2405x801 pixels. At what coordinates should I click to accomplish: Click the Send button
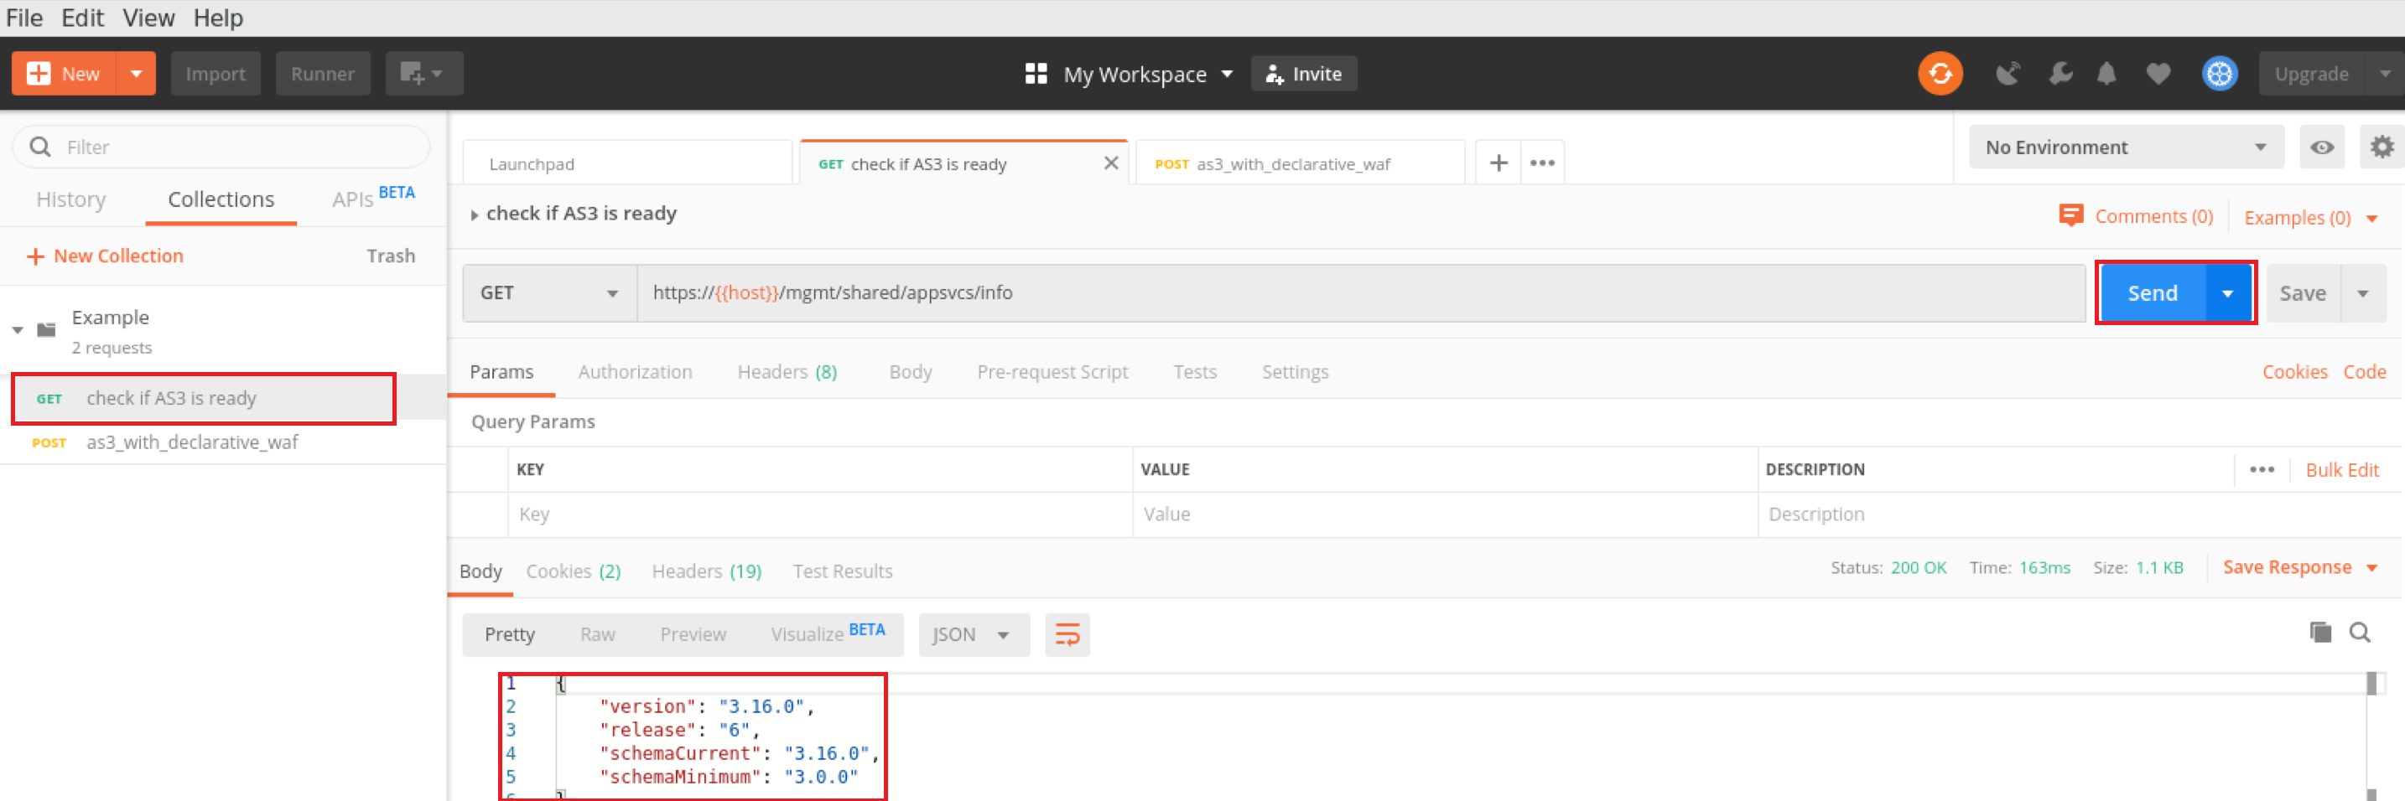(x=2152, y=294)
